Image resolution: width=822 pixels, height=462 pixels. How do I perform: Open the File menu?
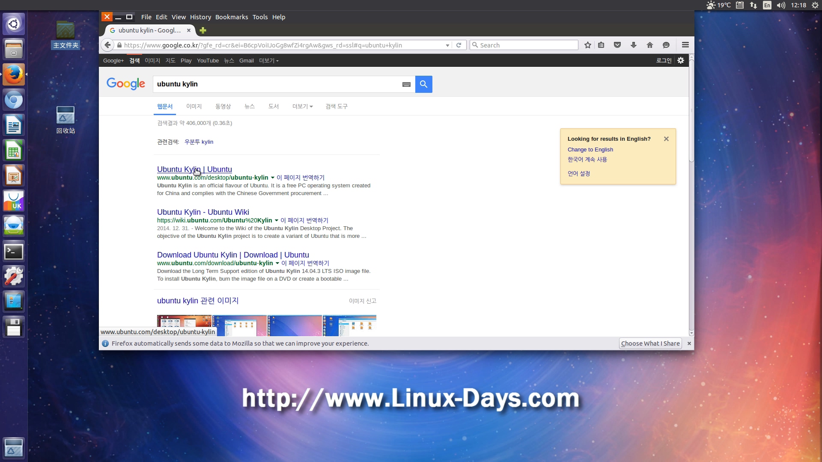146,17
